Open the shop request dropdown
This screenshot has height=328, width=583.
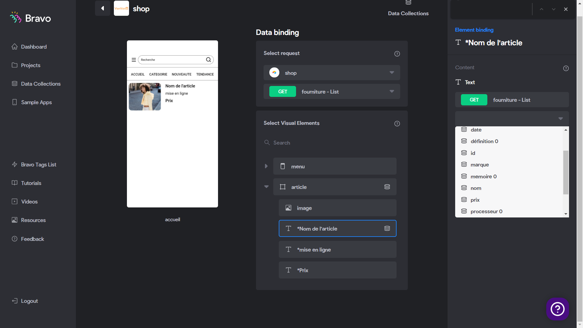[x=332, y=73]
